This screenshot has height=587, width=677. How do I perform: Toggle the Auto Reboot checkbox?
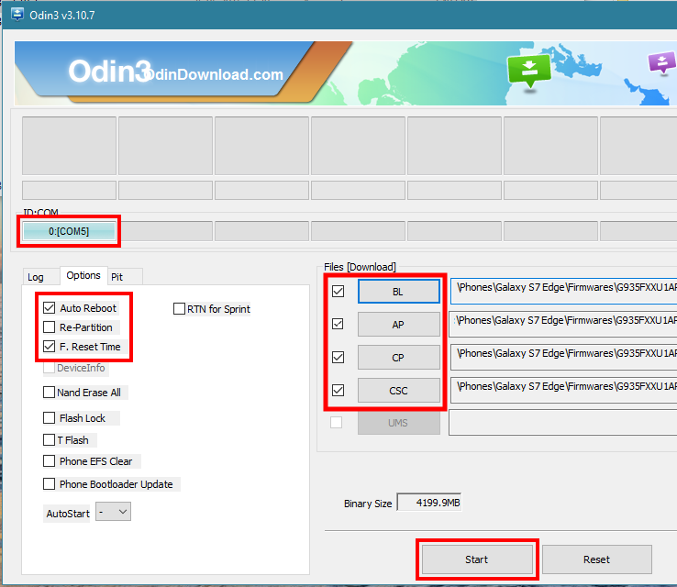click(x=50, y=308)
